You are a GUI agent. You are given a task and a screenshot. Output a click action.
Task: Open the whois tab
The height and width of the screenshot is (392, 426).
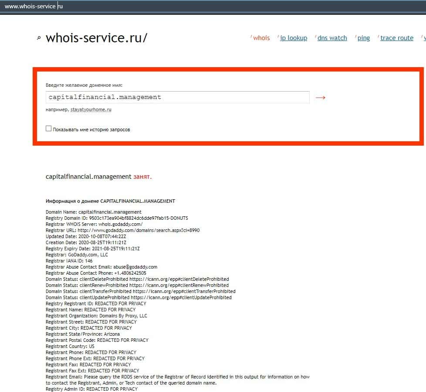pos(261,38)
